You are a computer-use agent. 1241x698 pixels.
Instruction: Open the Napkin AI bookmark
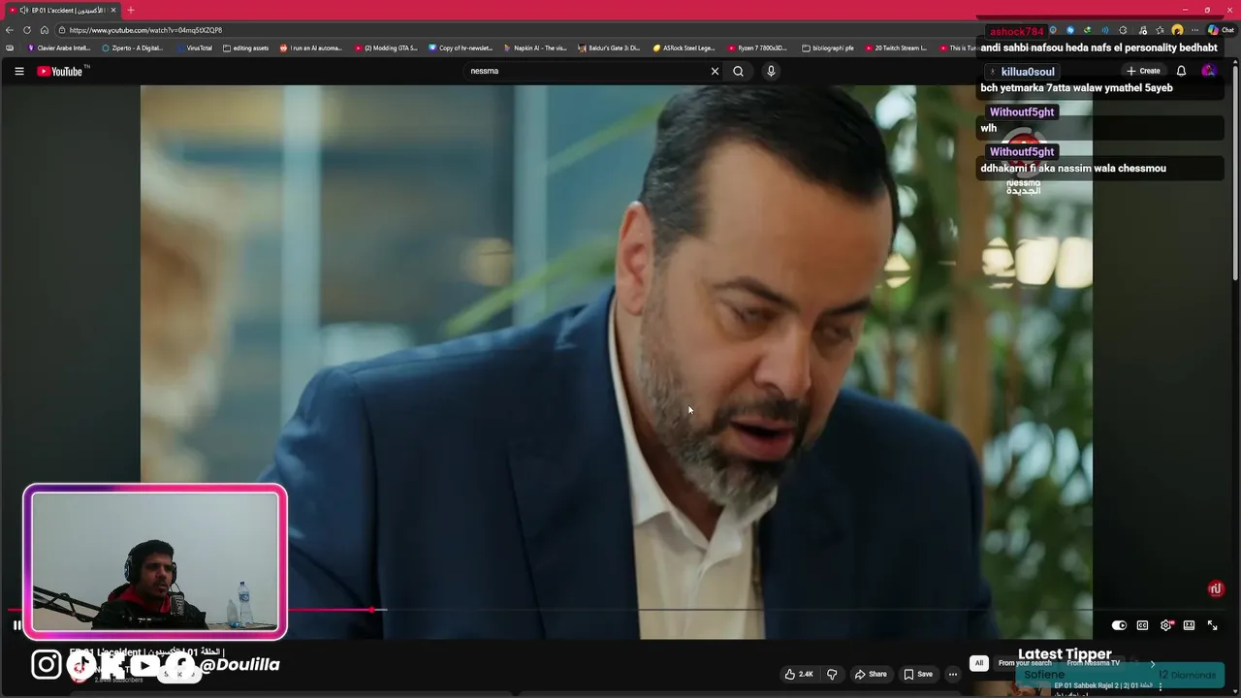tap(536, 48)
